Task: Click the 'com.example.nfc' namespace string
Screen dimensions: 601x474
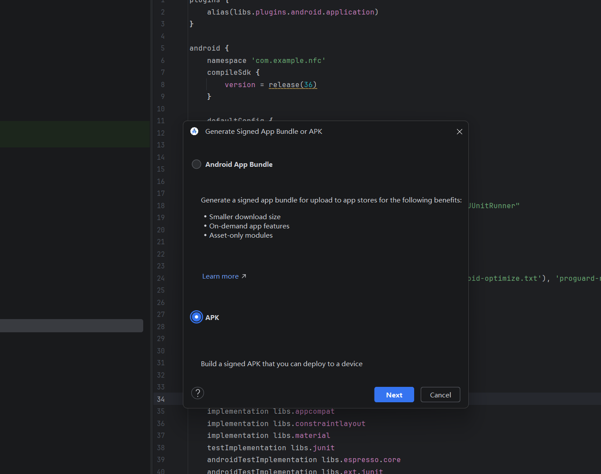Action: pos(289,60)
